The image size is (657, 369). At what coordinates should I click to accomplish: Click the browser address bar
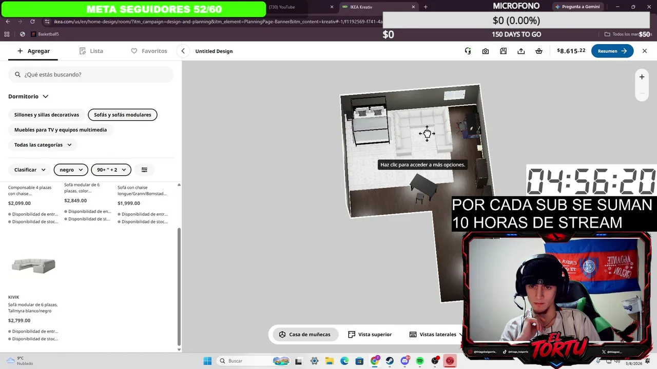[216, 22]
